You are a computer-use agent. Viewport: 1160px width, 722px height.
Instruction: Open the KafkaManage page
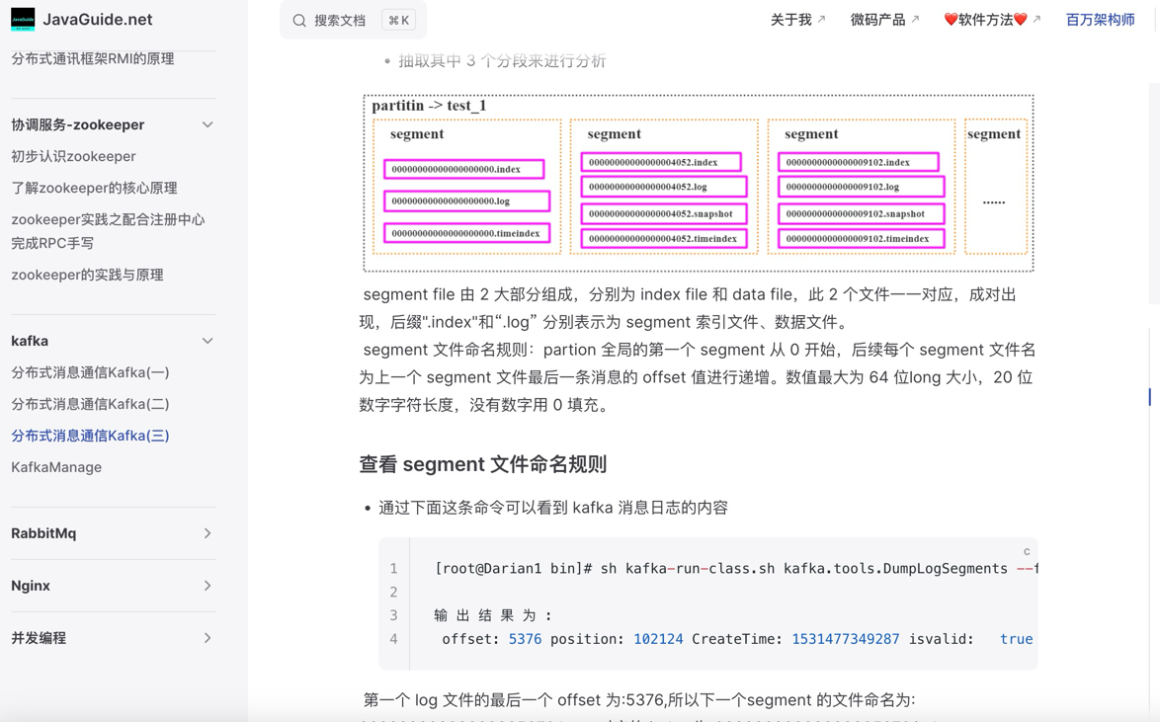56,467
